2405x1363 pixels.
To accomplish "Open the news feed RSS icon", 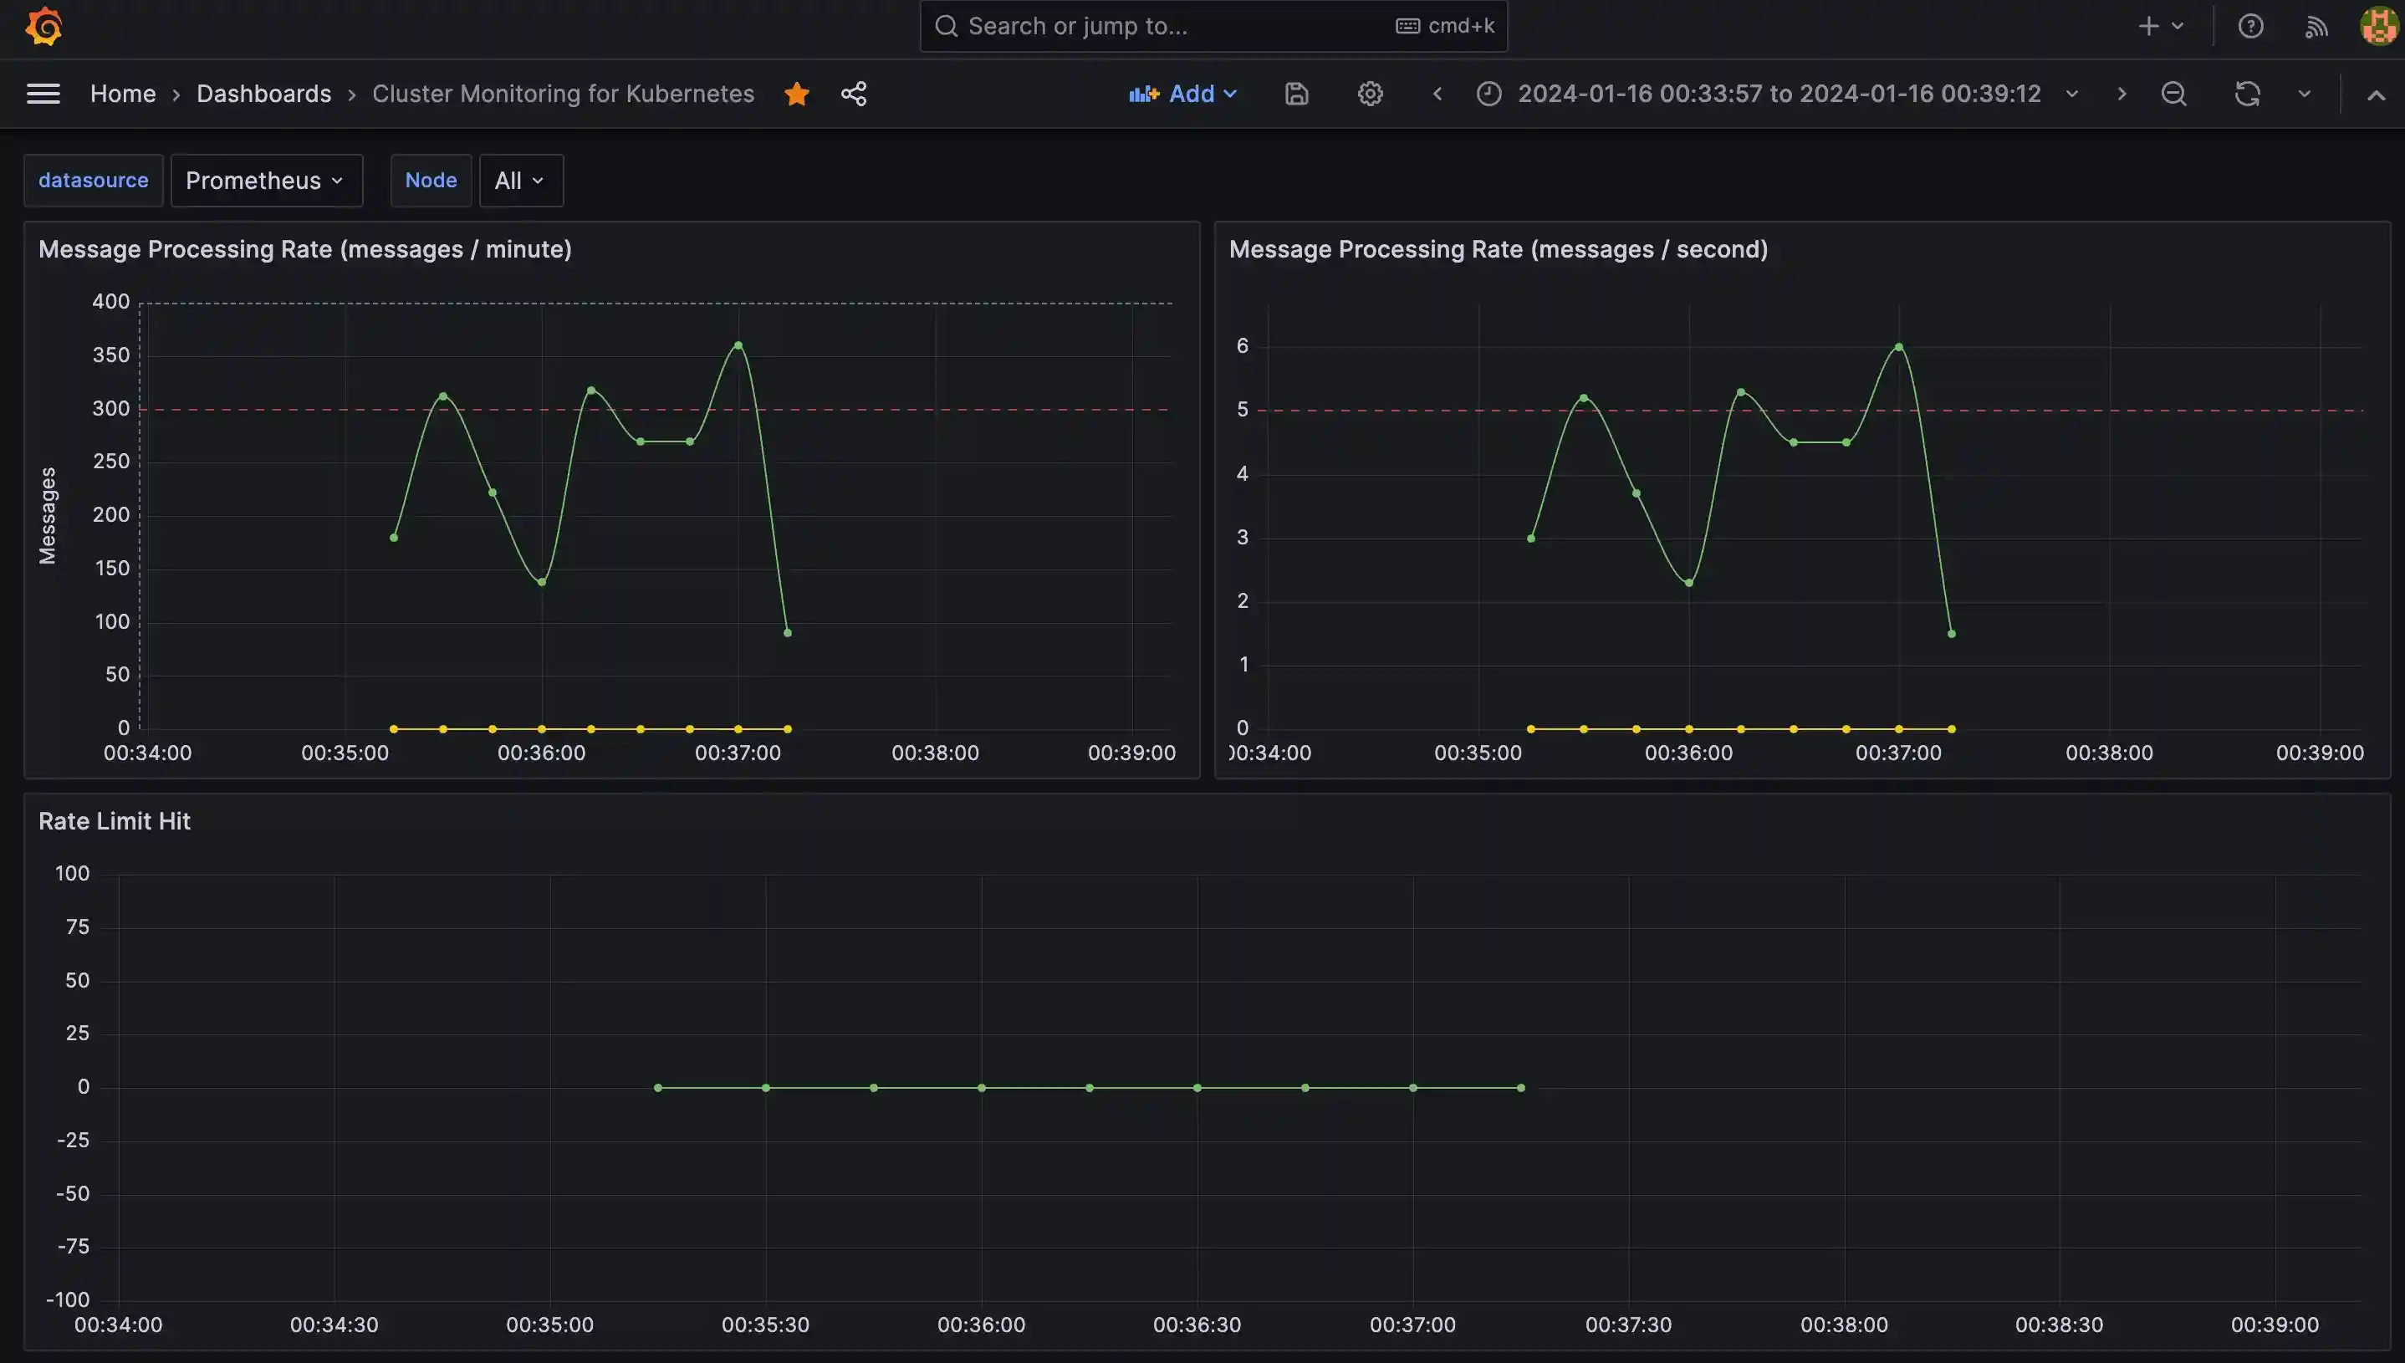I will tap(2316, 26).
